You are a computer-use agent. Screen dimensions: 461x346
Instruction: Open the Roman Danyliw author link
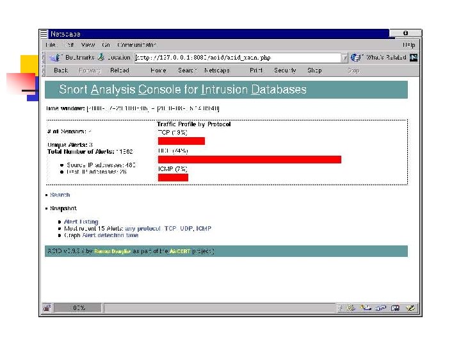[112, 251]
